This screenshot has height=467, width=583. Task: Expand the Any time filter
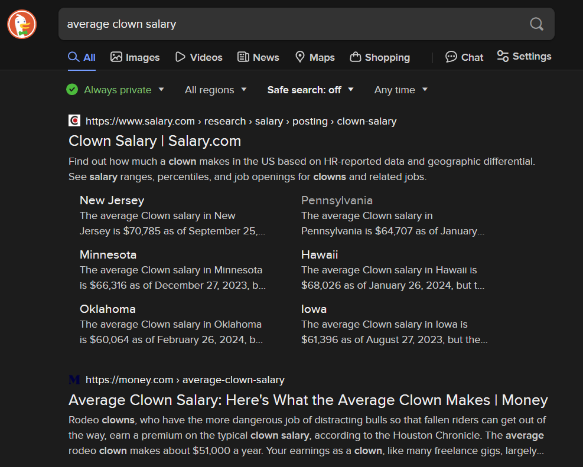[x=401, y=90]
